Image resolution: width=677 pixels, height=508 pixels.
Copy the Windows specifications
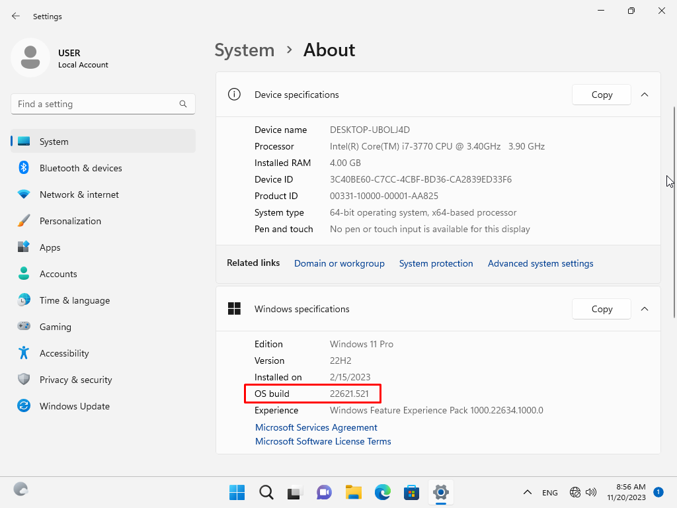tap(601, 309)
